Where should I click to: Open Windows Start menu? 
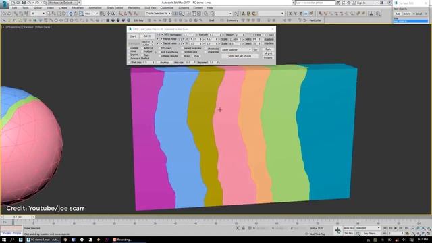pos(4,240)
